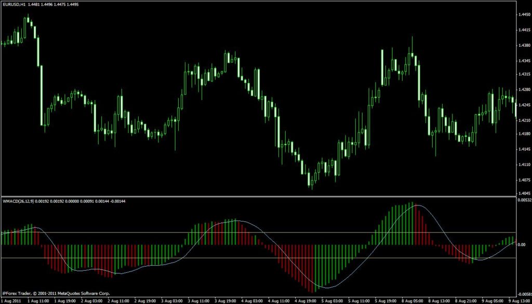Select the 1 Aug 2011 timestamp label

[x=10, y=300]
